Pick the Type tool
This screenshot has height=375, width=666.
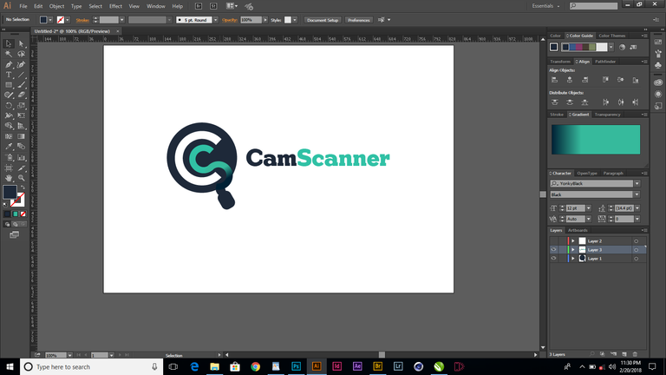tap(9, 75)
